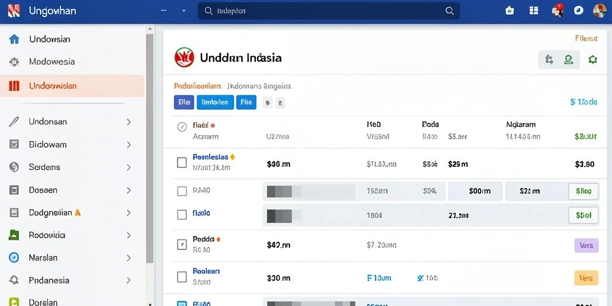Click the globe icon next to Serdems
This screenshot has height=306, width=612.
pyautogui.click(x=14, y=167)
